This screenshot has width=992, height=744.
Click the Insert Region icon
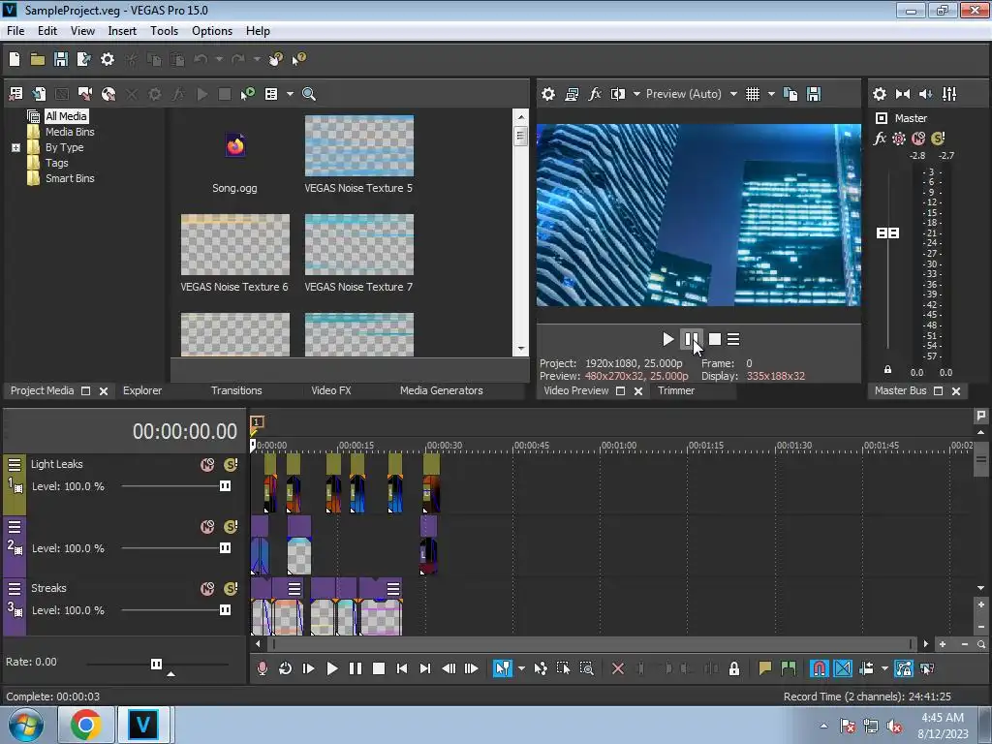click(x=789, y=668)
